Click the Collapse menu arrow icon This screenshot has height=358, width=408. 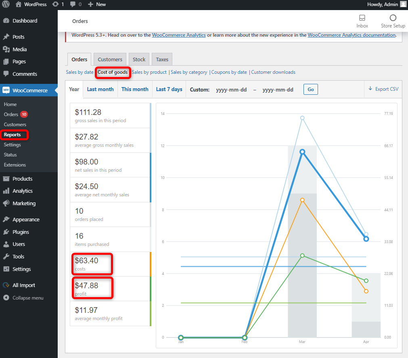click(6, 298)
